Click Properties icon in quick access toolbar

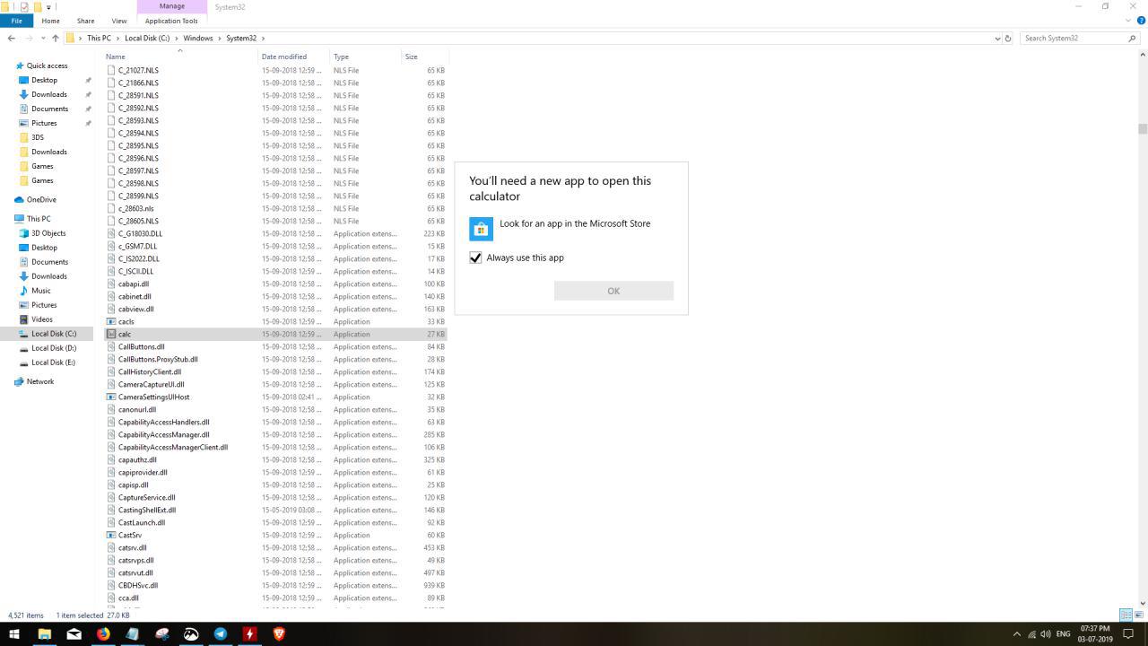24,6
